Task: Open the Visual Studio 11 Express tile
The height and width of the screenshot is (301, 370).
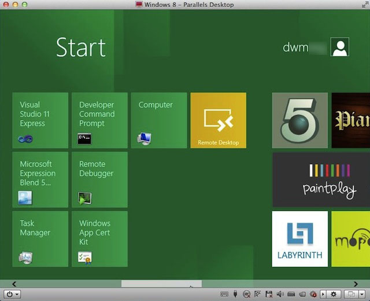Action: point(40,120)
